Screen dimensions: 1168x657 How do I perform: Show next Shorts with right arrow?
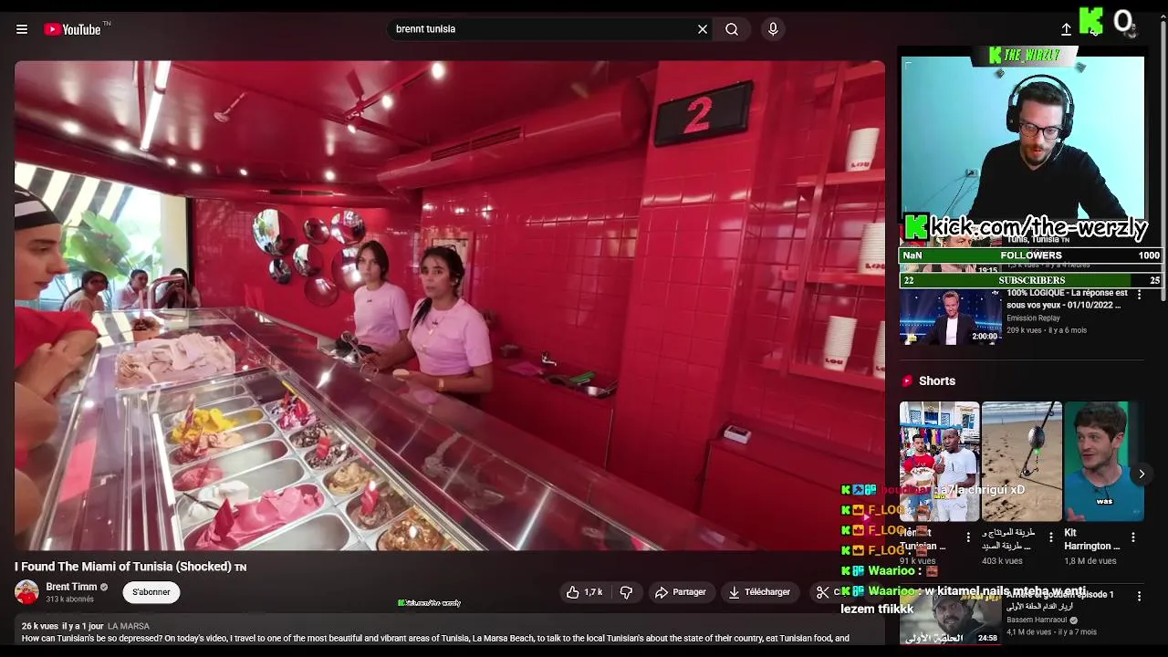pyautogui.click(x=1141, y=474)
